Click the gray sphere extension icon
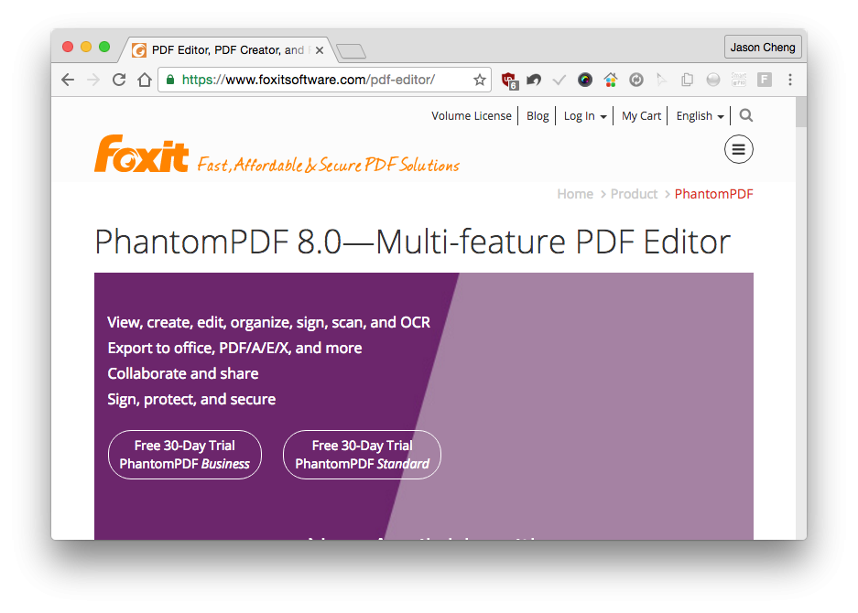This screenshot has width=858, height=613. tap(713, 80)
